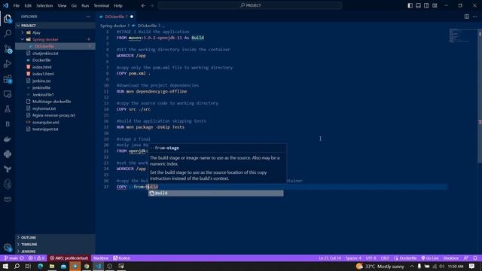Open chatjenkins.txt in the explorer

[x=55, y=53]
